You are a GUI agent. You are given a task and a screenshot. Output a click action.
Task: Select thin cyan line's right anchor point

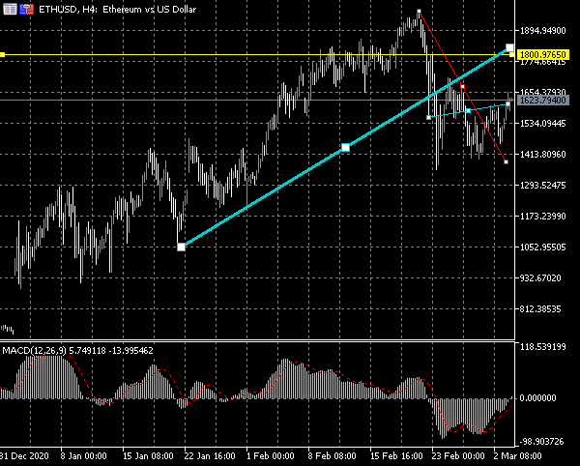(507, 104)
